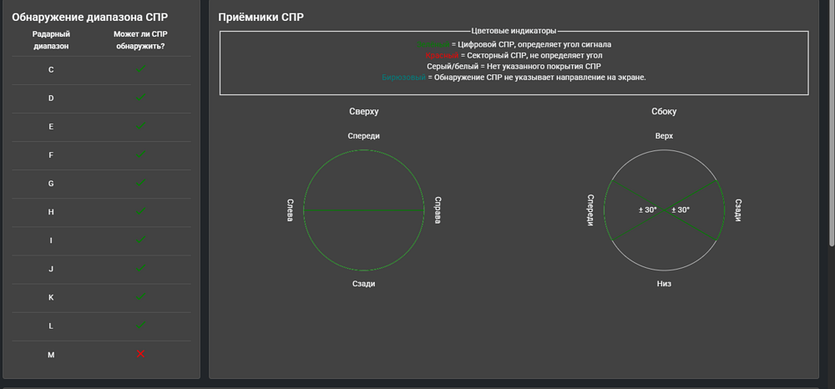Screen dimensions: 835x389
Task: Click the vertical scrollbar on the right edge
Action: tap(831, 125)
